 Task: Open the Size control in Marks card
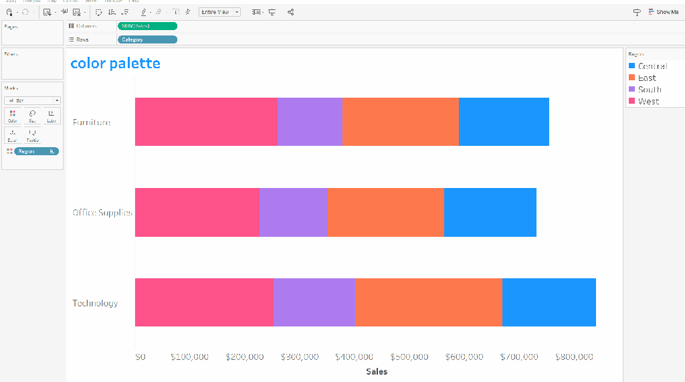32,116
